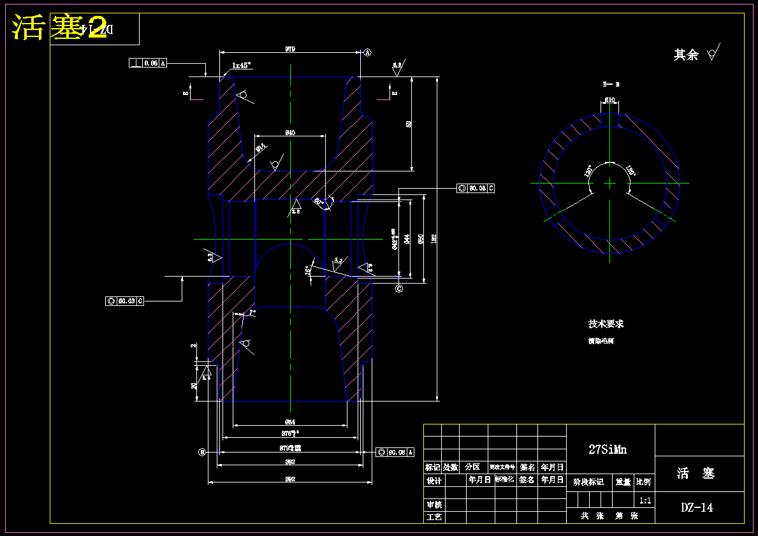Click the "活 塞" part name in title block
Viewport: 758px width, 536px height.
point(696,473)
